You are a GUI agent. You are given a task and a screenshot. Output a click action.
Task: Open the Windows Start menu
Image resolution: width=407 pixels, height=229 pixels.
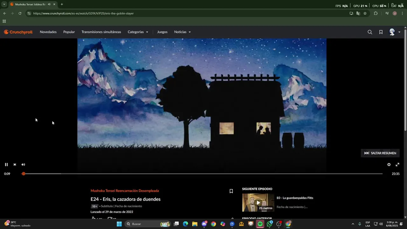119,224
